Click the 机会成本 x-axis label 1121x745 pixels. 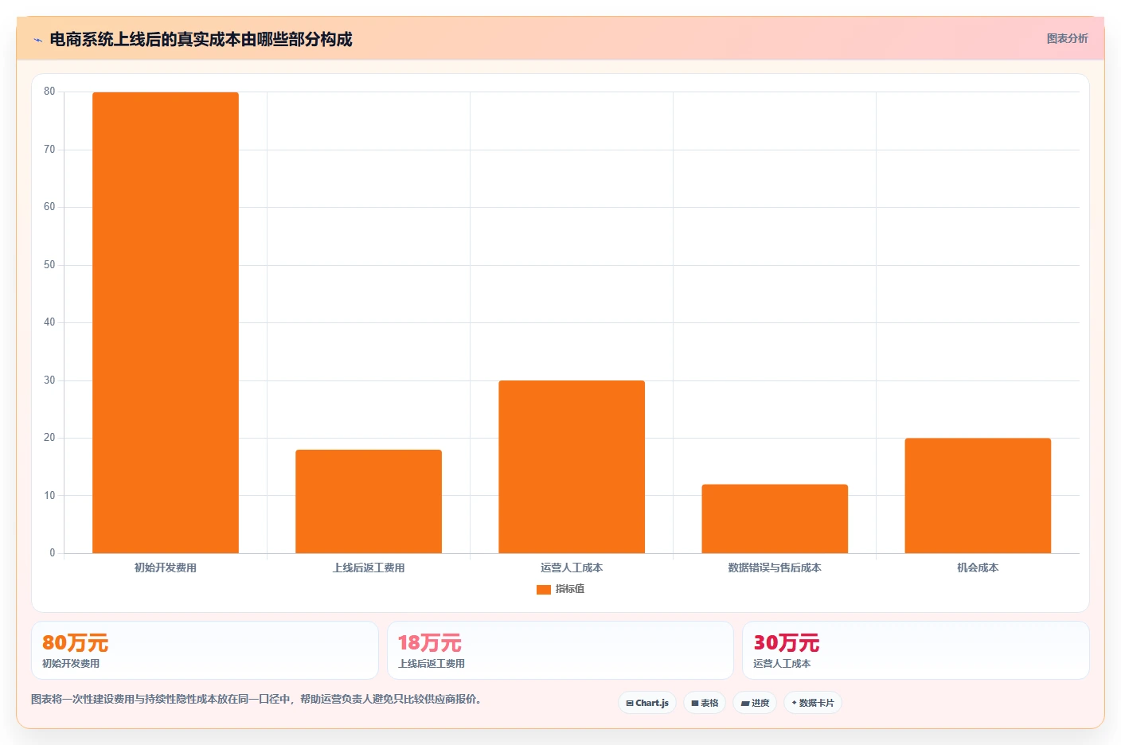[x=978, y=568]
